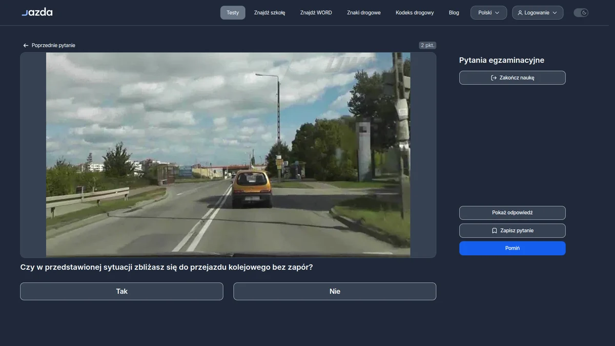This screenshot has width=615, height=346.
Task: Select the Testy tab
Action: point(233,13)
